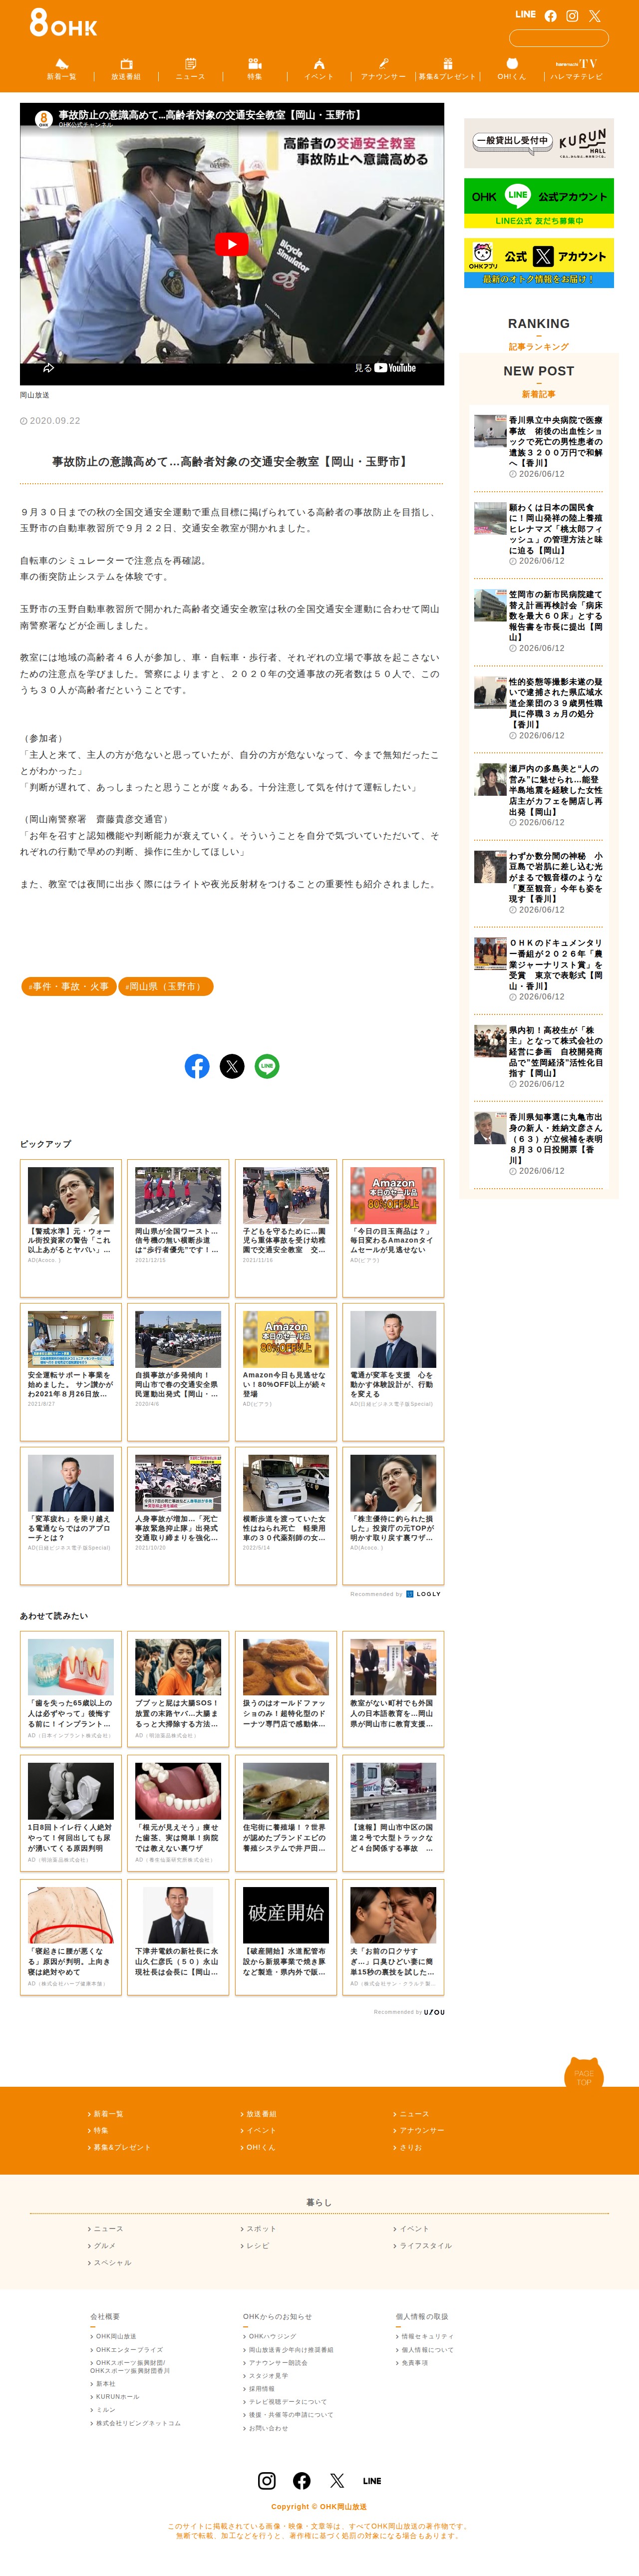Open KURUN HALL banner
This screenshot has height=2576, width=639.
click(x=538, y=142)
